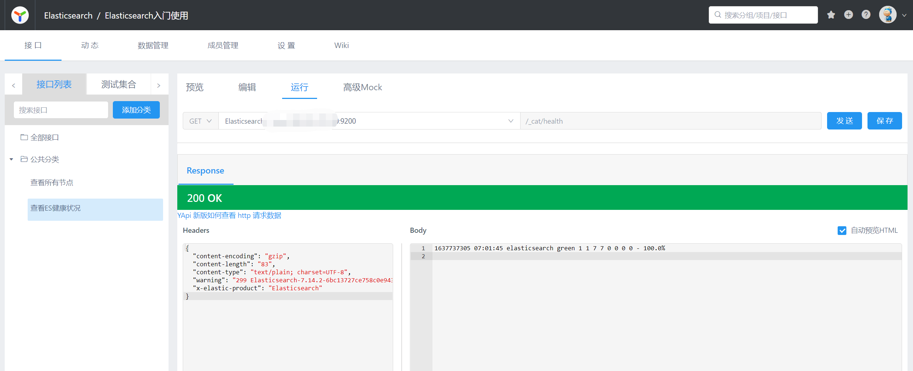Viewport: 913px width, 371px height.
Task: Click the body response line with green status
Action: pos(550,248)
